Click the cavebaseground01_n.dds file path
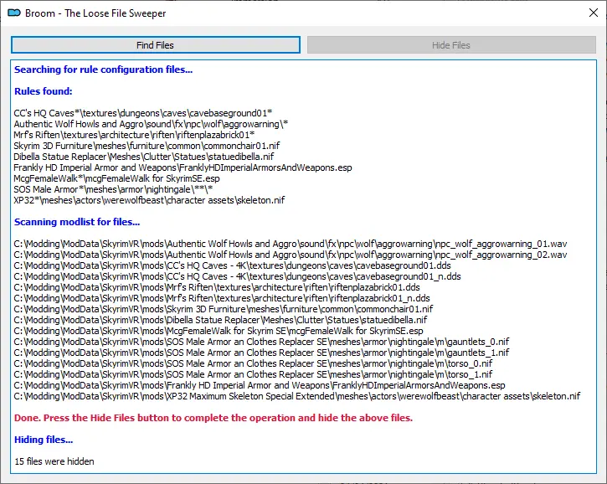 click(x=237, y=276)
